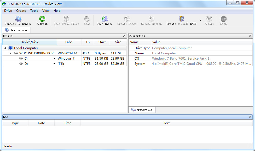
Task: Open the Create Virtual RAID dropdown arrow
Action: (200, 20)
